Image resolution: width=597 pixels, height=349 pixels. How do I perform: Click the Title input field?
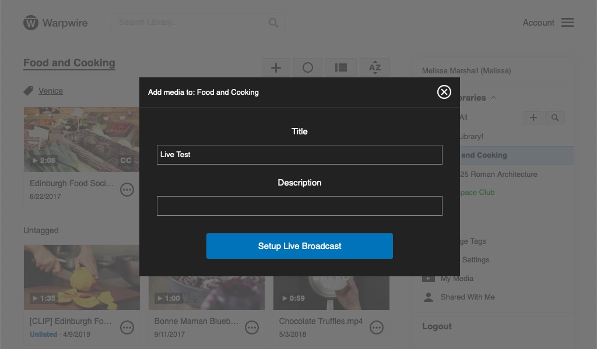(x=299, y=155)
